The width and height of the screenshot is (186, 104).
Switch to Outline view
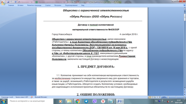coord(157,97)
